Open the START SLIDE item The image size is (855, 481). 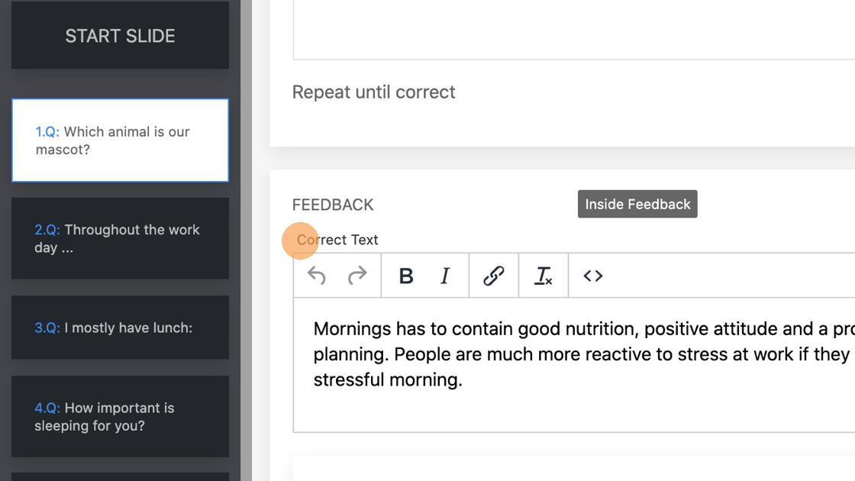click(120, 36)
